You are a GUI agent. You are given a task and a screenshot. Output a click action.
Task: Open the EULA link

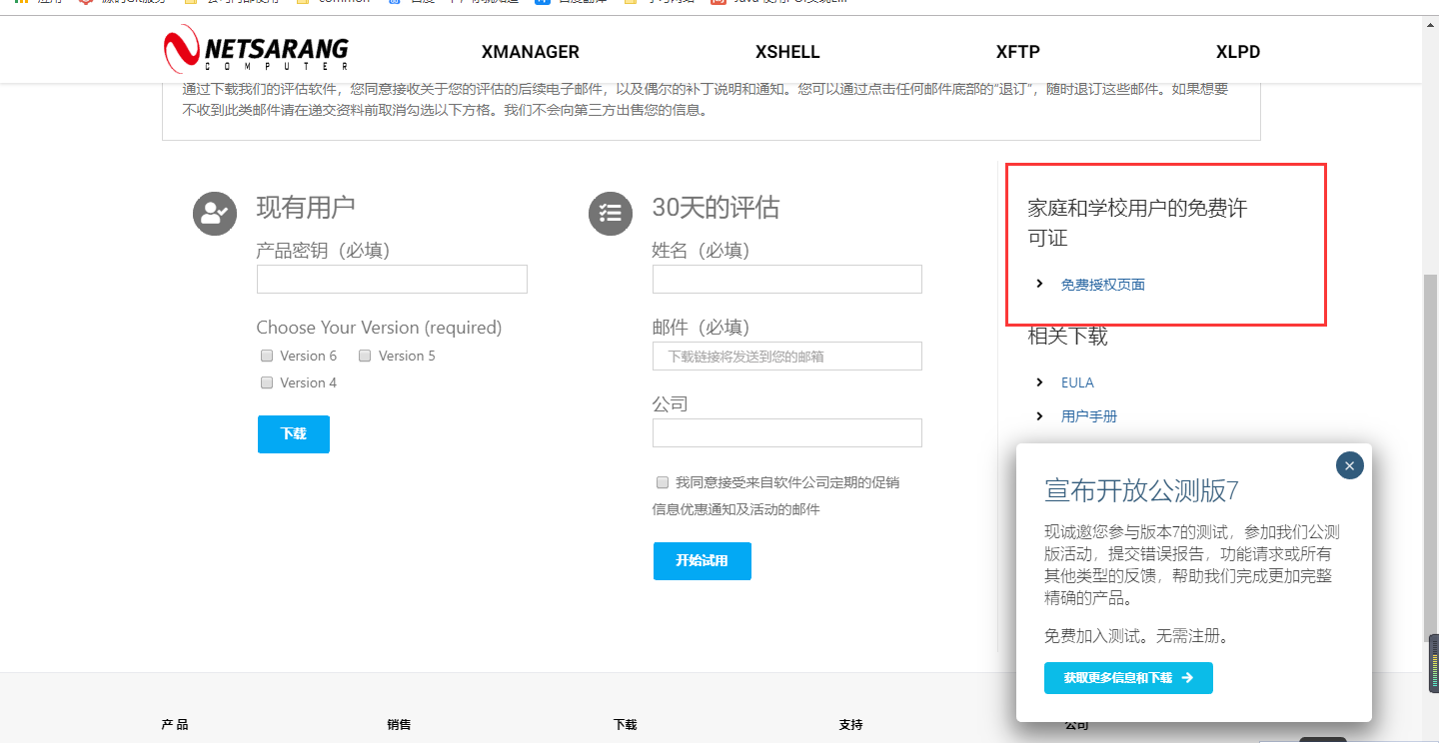(1077, 382)
